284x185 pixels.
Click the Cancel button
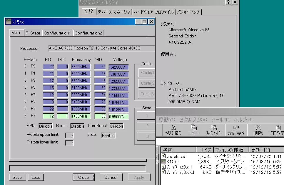click(111, 177)
